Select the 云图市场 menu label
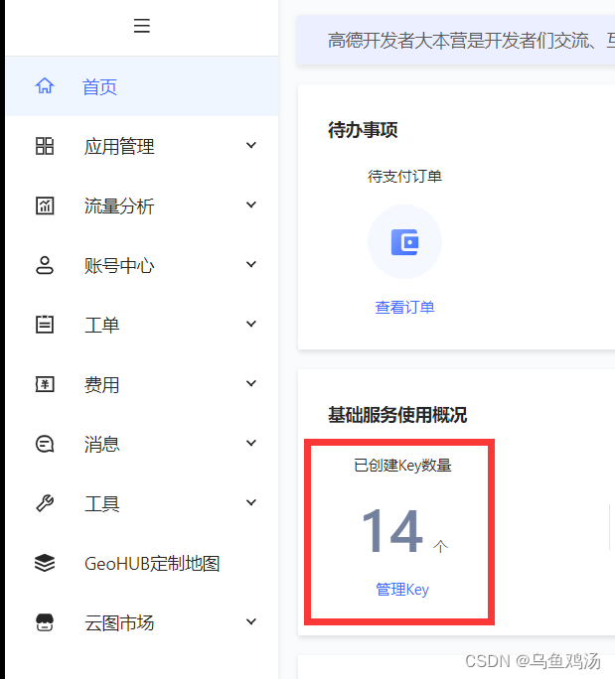The height and width of the screenshot is (679, 615). (x=119, y=622)
